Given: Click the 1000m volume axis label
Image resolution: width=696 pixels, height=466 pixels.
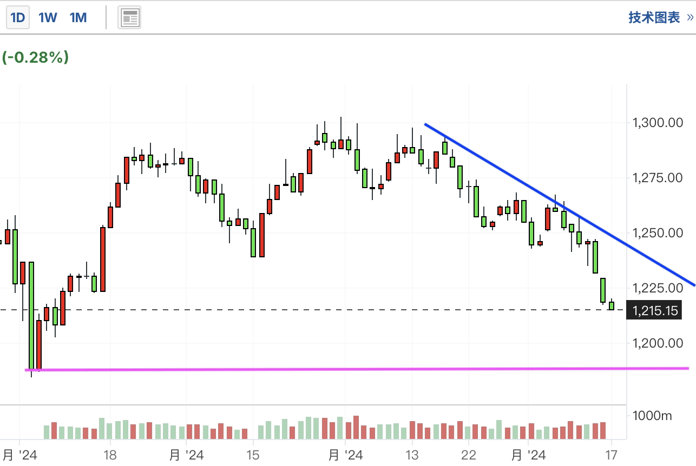Looking at the screenshot, I should click(x=652, y=416).
